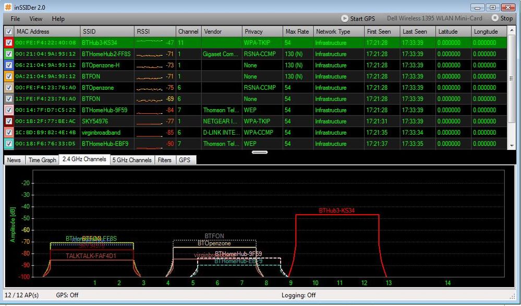The image size is (521, 306).
Task: Sort by Channel column header
Action: point(188,32)
